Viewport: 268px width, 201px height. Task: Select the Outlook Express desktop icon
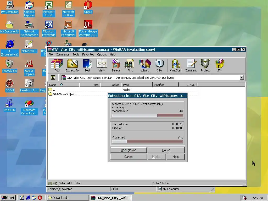point(29,9)
